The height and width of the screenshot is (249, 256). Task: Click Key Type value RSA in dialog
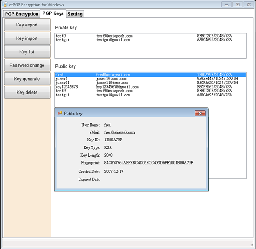pyautogui.click(x=108, y=147)
